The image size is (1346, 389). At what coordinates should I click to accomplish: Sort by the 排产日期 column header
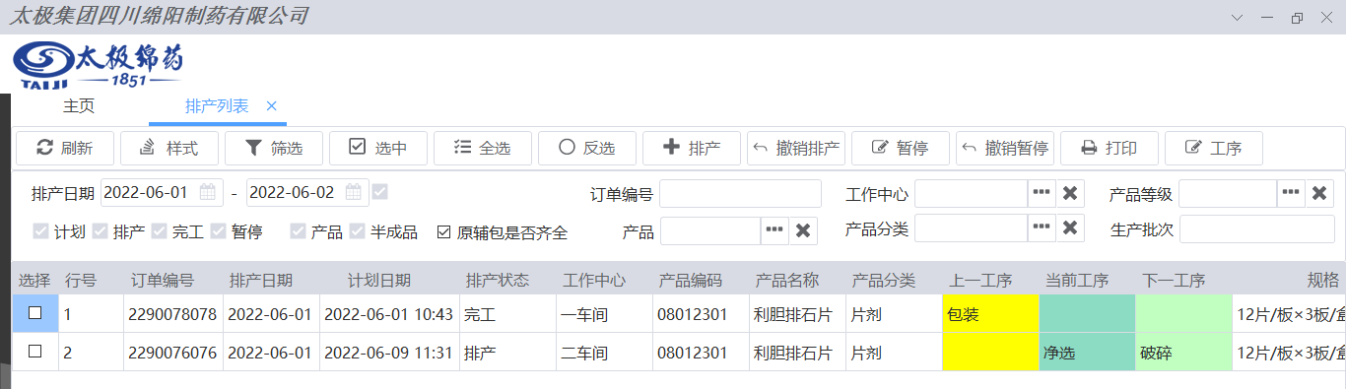pyautogui.click(x=260, y=280)
